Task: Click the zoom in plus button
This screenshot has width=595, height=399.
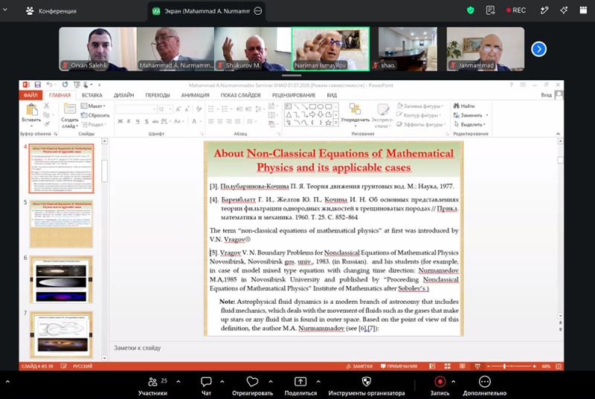Action: pyautogui.click(x=534, y=366)
